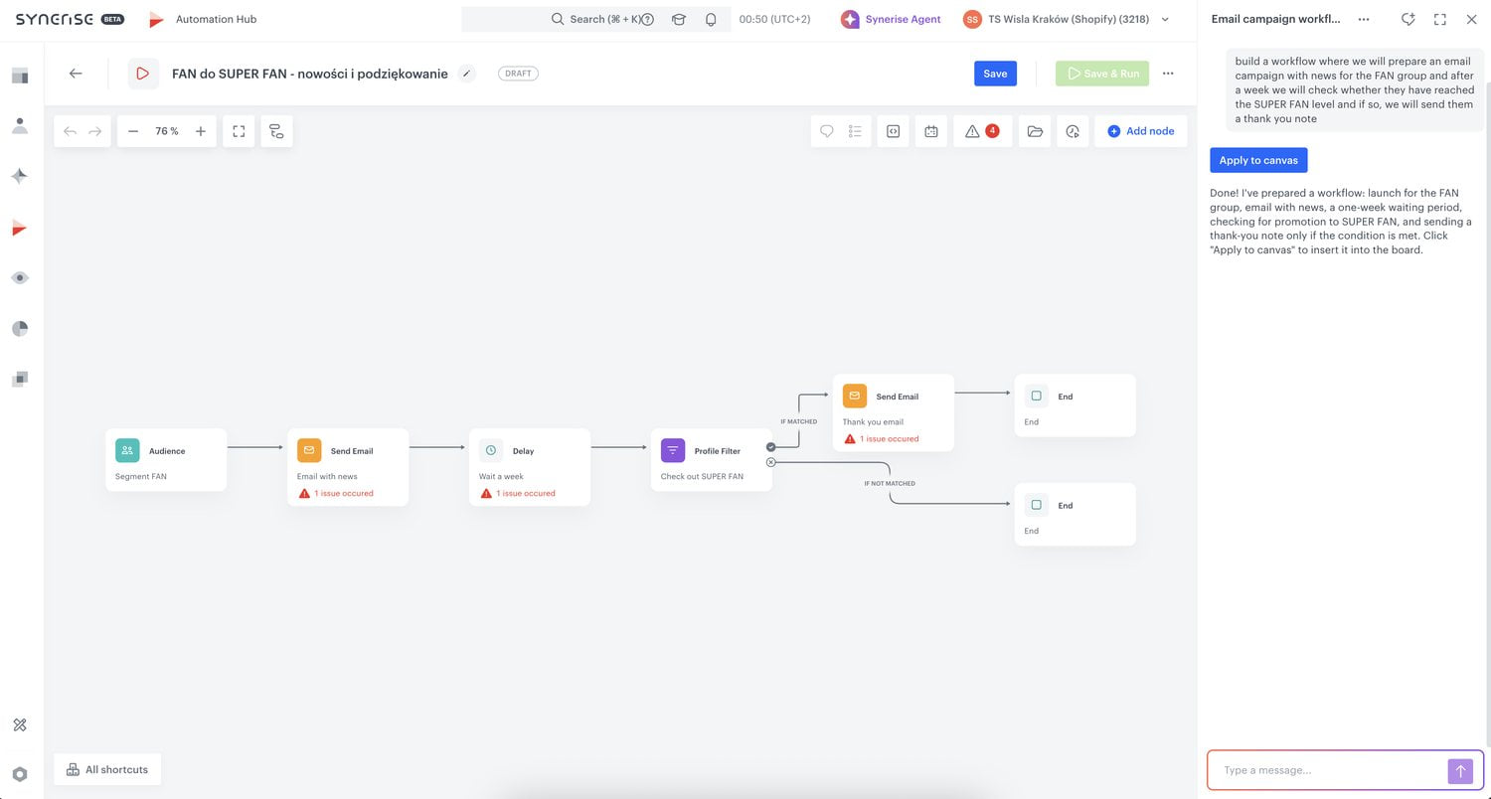Open more options next to Save & Run
Viewport: 1491px width, 799px height.
[1168, 74]
